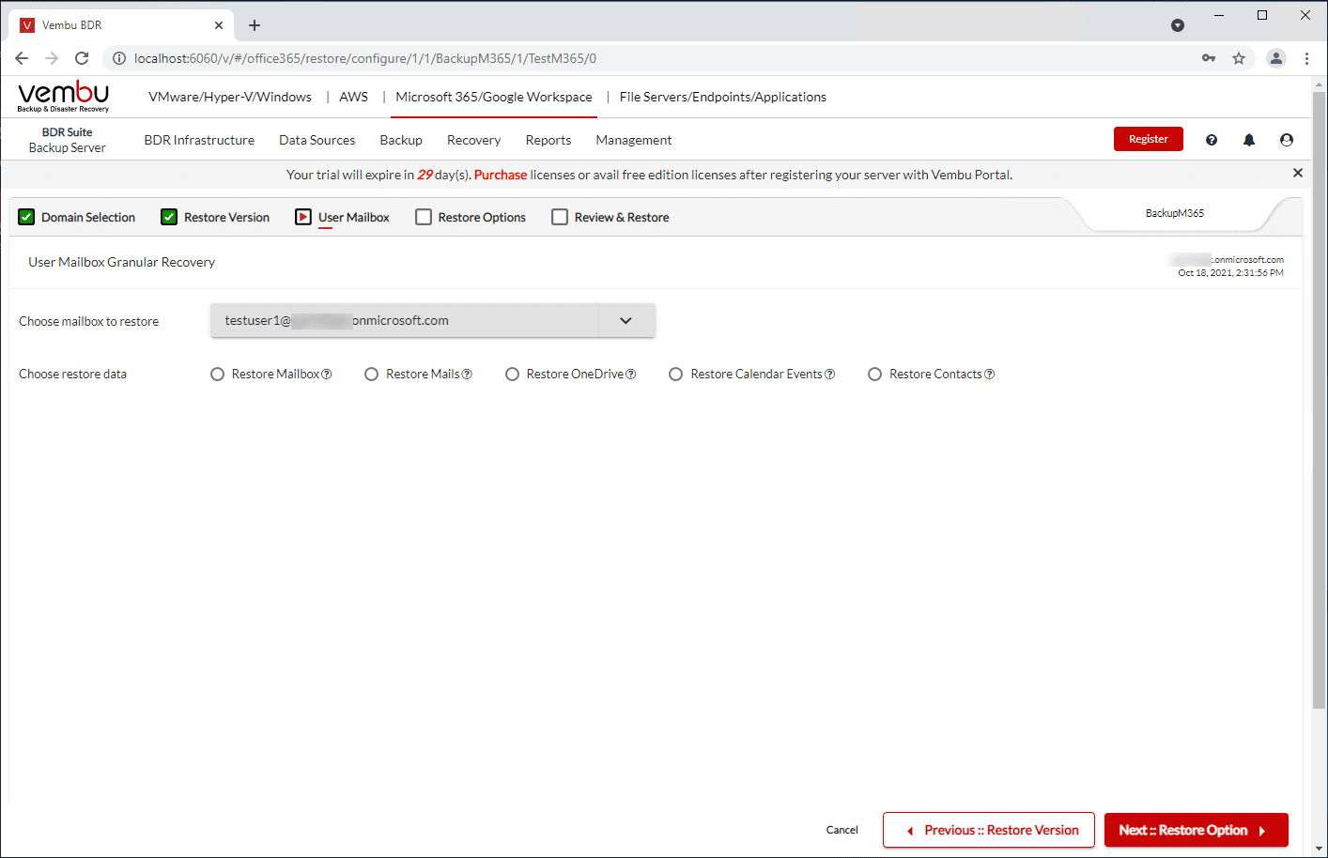Click the Domain Selection step label
The image size is (1328, 858).
(x=88, y=217)
